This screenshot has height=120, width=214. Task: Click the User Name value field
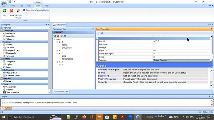(181, 44)
